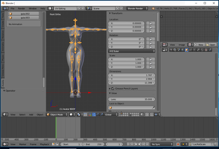
Task: Open the screen layout selector dropdown
Action: point(51,8)
